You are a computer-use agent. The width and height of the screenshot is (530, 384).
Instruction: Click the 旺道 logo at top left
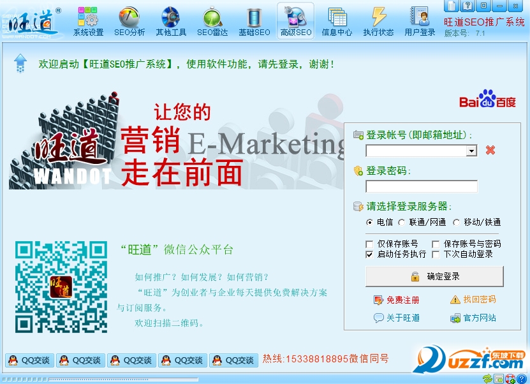pyautogui.click(x=31, y=23)
